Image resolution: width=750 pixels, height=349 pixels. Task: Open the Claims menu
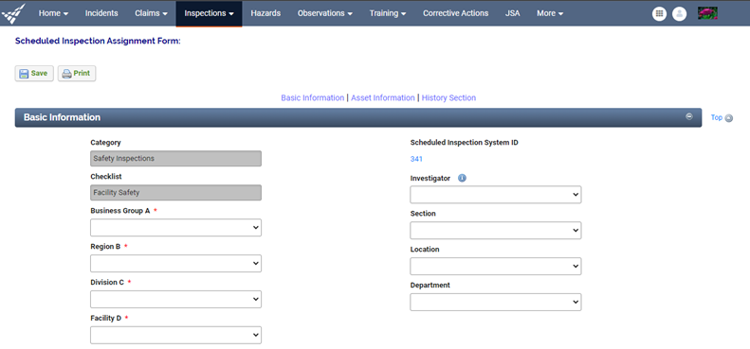click(151, 13)
